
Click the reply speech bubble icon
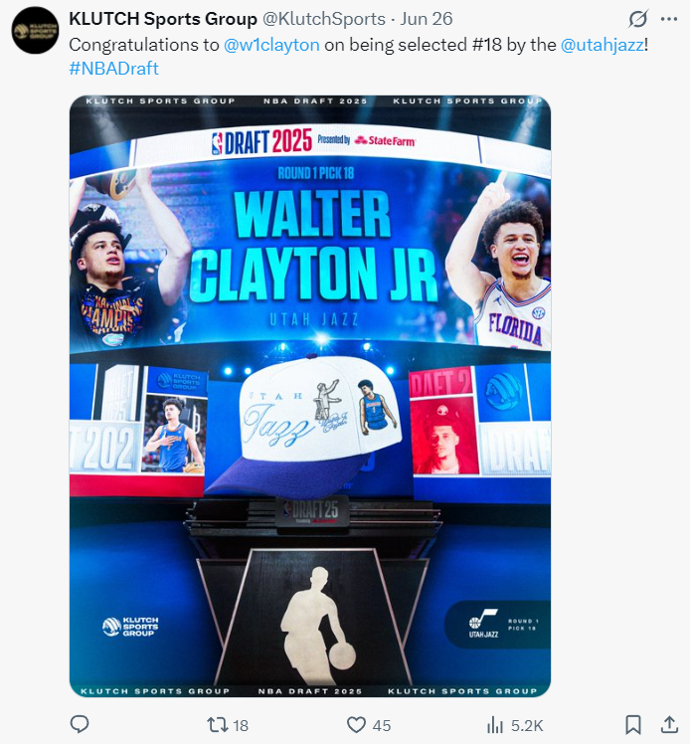coord(80,724)
